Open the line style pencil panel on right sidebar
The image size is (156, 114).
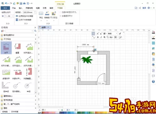(x=153, y=37)
